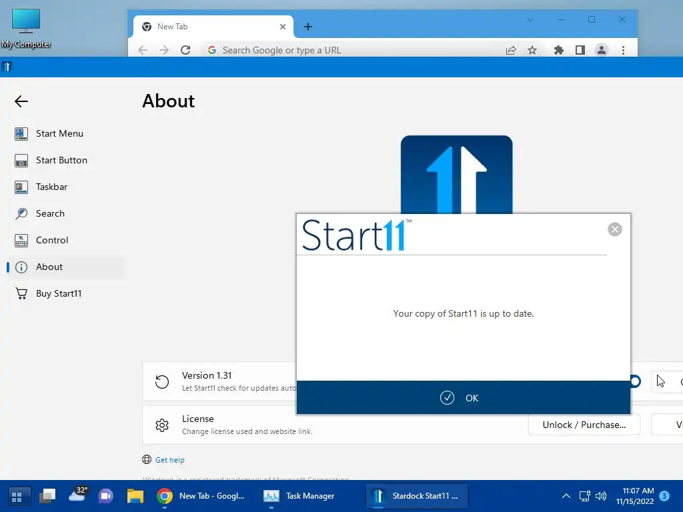Click the globe icon beside Get help
The height and width of the screenshot is (512, 683).
coord(147,460)
